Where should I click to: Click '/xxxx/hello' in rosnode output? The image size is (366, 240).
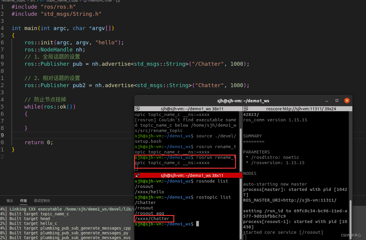149,192
